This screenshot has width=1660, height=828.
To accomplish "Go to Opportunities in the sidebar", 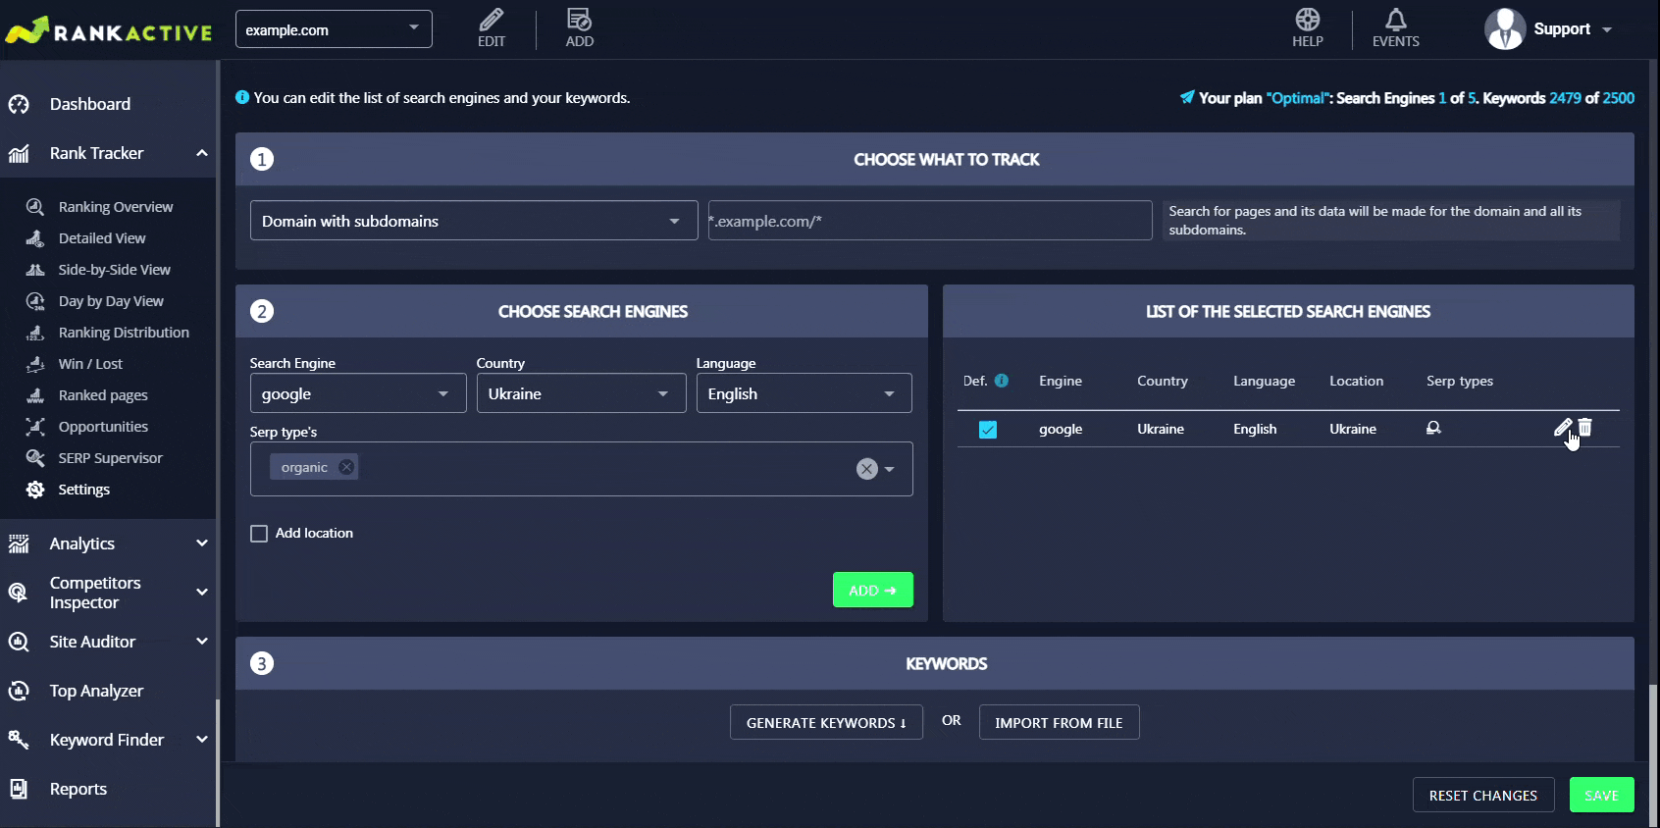I will pyautogui.click(x=103, y=427).
